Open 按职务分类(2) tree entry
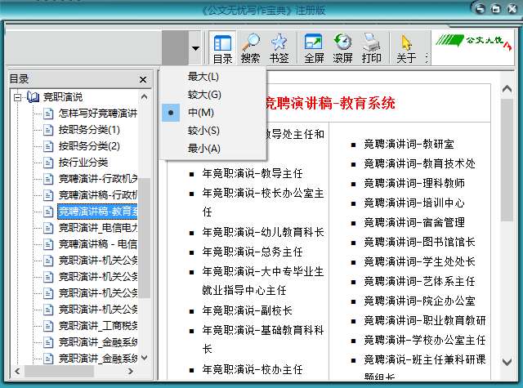This screenshot has height=388, width=523. click(89, 146)
